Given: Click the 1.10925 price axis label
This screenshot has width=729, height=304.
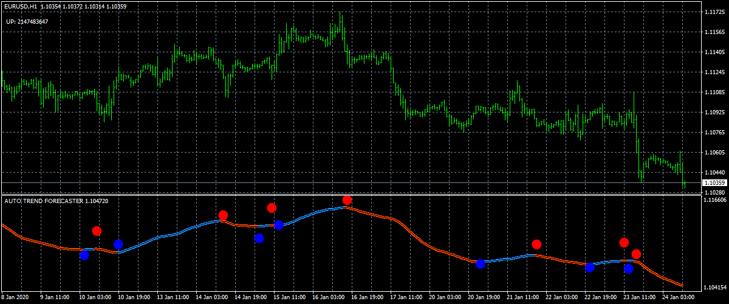Looking at the screenshot, I should coord(714,112).
